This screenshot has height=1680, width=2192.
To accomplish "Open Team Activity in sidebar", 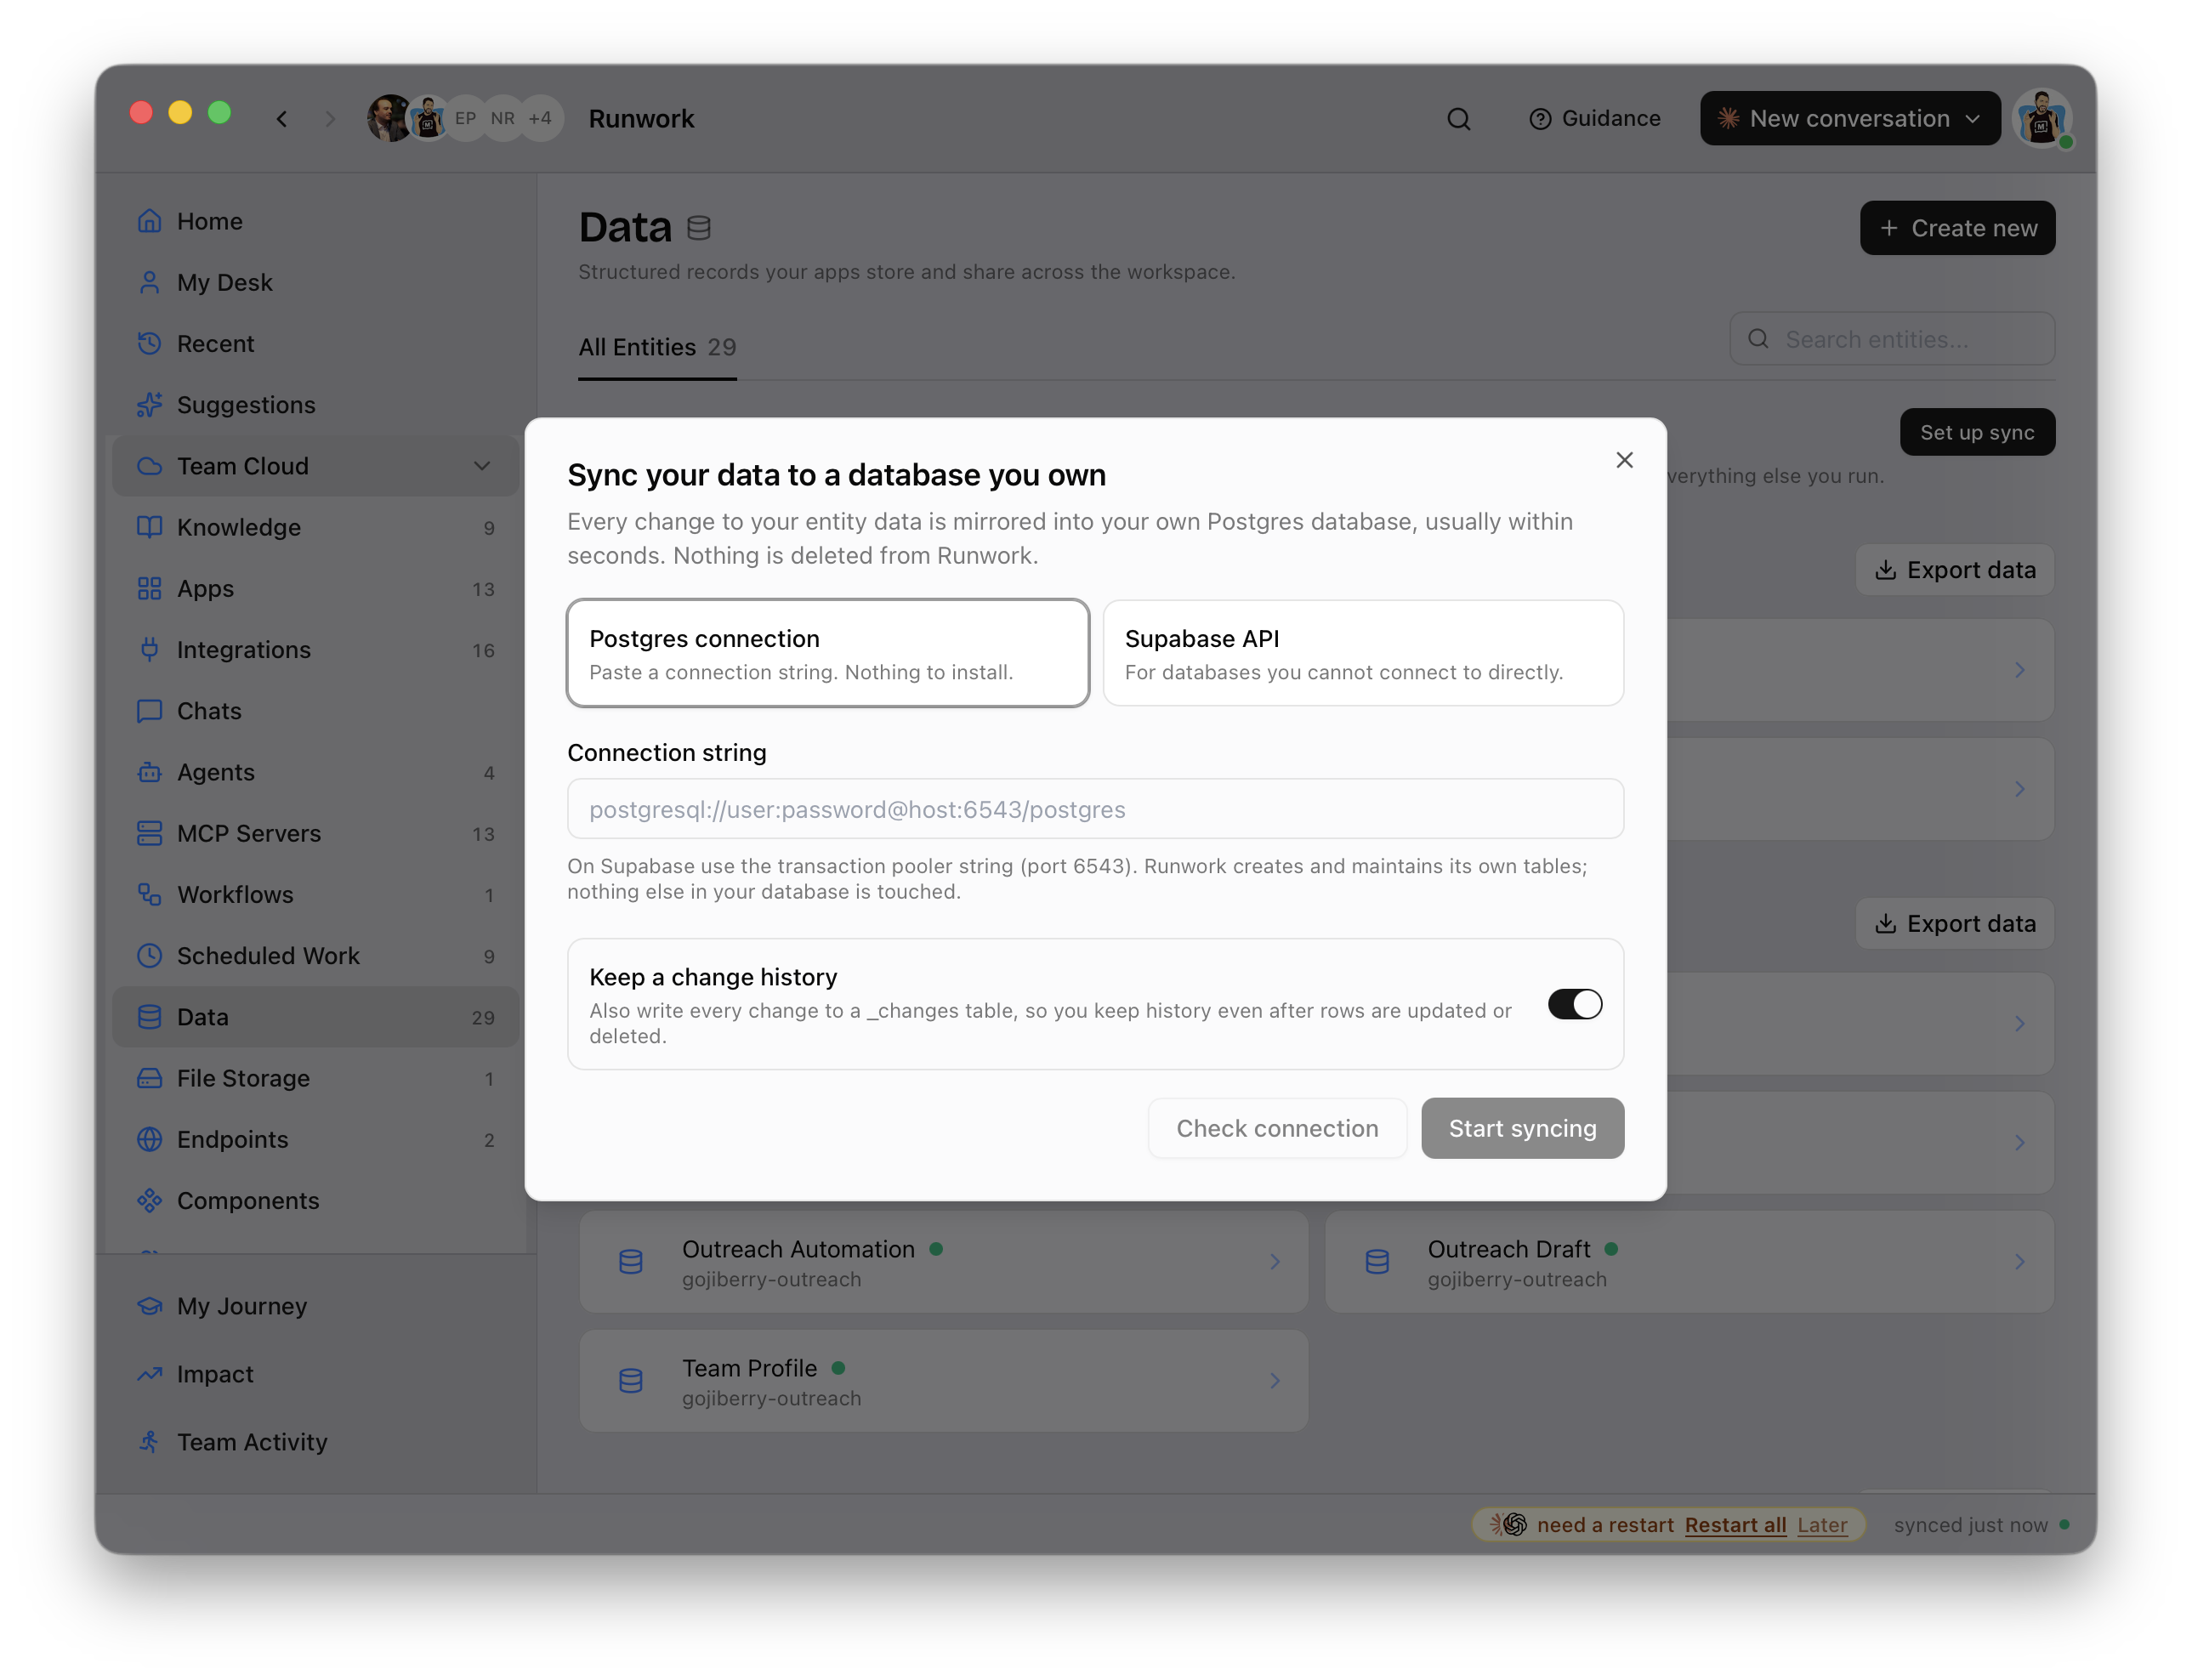I will click(315, 1442).
